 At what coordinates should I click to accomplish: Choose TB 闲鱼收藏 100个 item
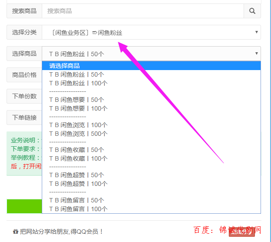(x=78, y=158)
